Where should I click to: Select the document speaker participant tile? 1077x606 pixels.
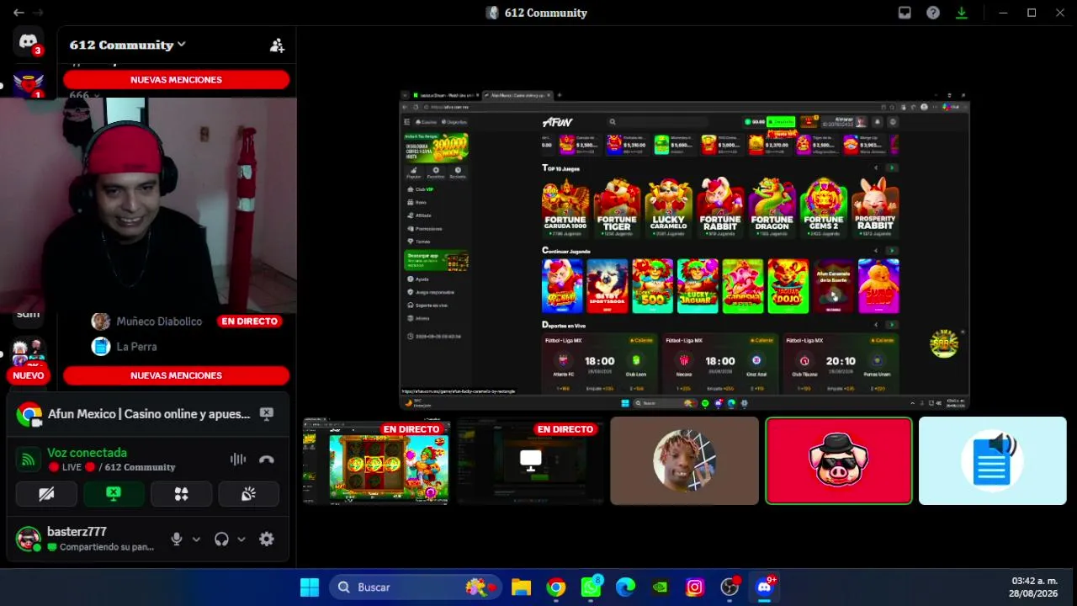(x=993, y=461)
